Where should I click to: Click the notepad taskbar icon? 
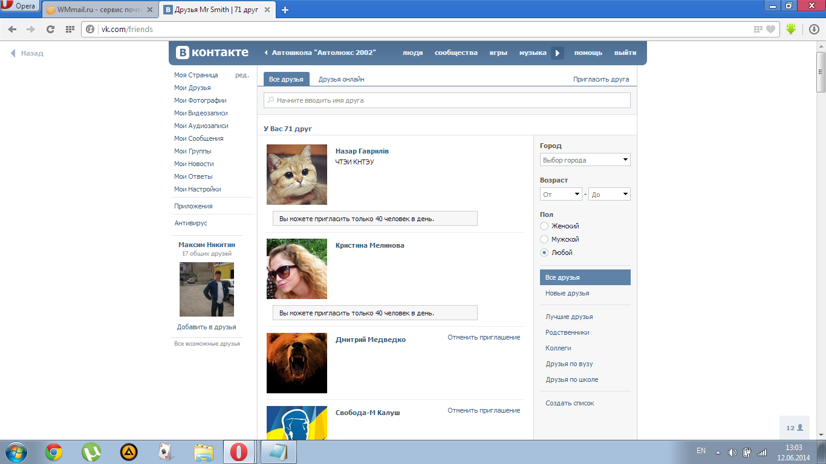point(278,452)
